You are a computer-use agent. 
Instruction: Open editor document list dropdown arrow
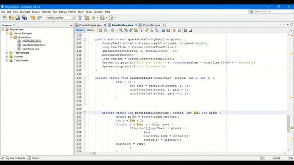click(288, 25)
